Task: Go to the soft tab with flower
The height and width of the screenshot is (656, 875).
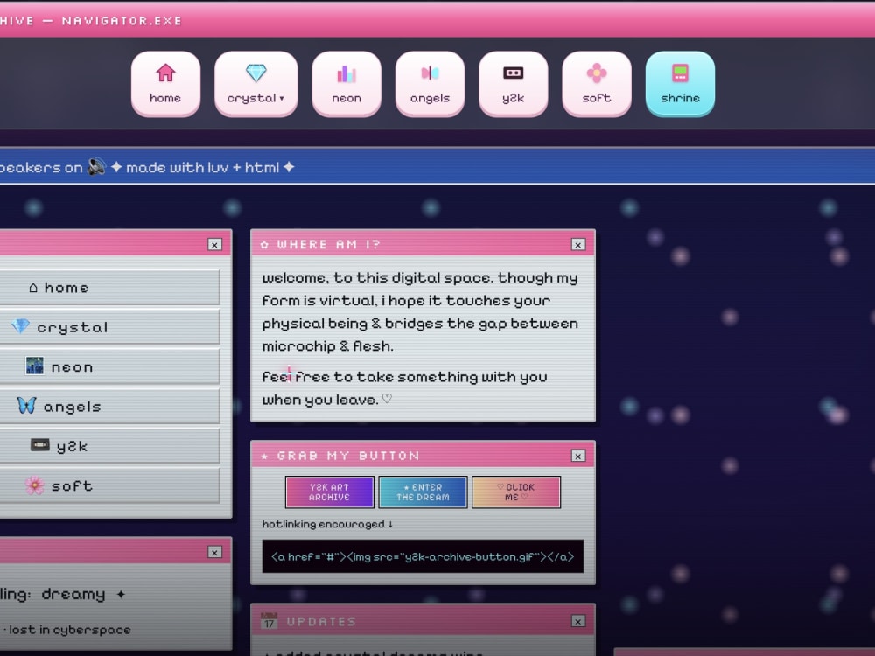Action: [x=597, y=84]
